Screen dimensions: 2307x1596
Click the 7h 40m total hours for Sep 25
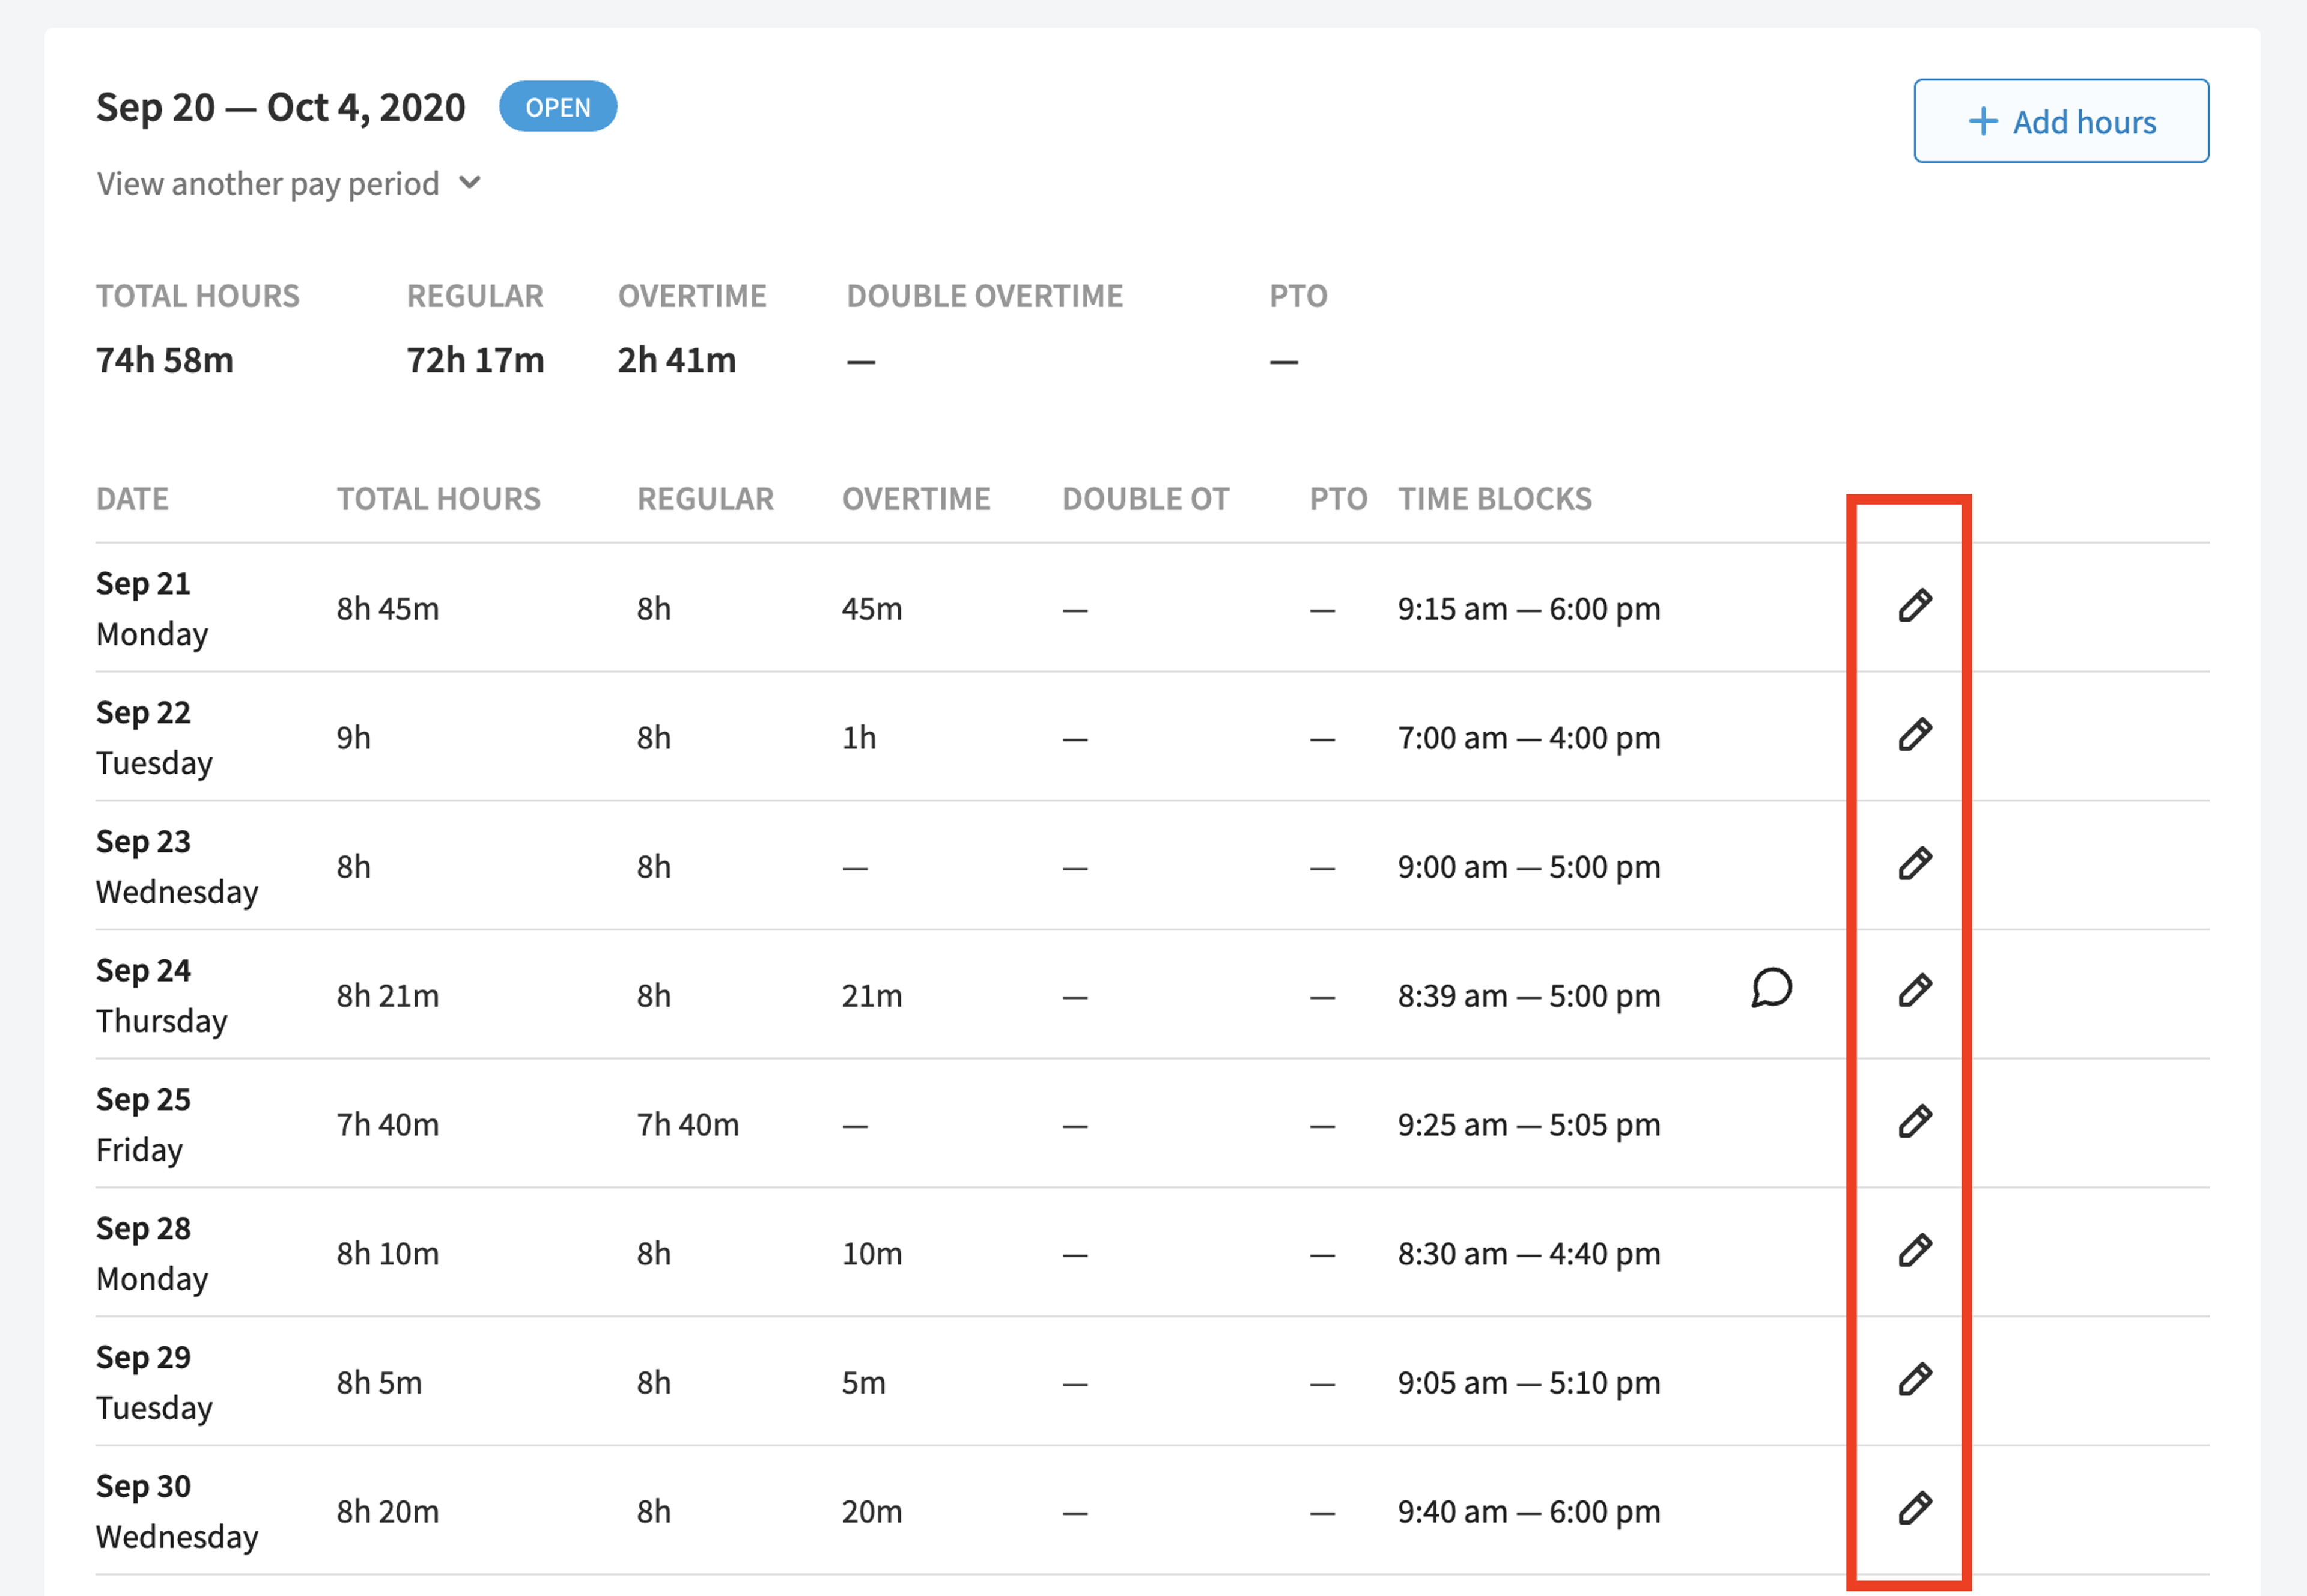pyautogui.click(x=388, y=1125)
